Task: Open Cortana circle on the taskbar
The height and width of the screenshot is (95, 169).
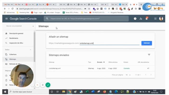Action: tap(52, 92)
